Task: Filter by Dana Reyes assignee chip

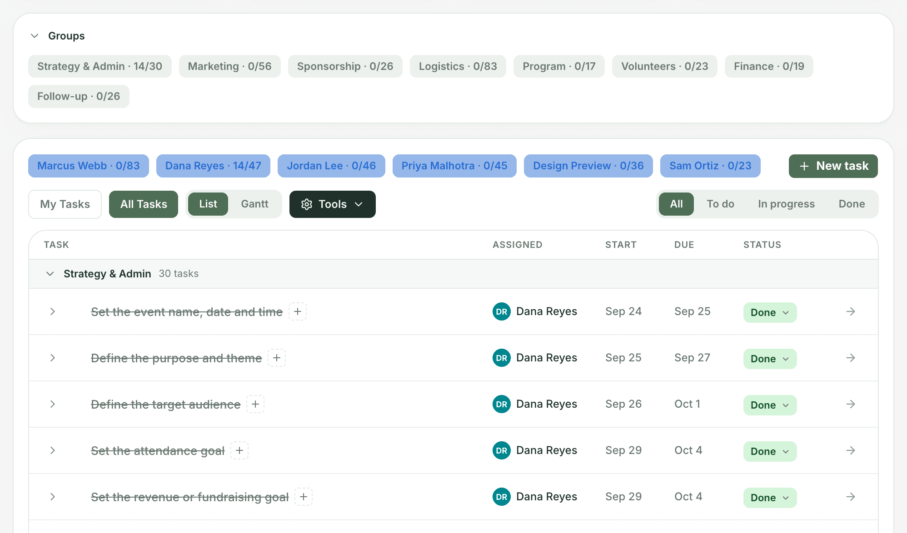Action: click(x=213, y=166)
